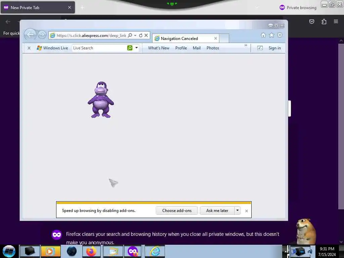This screenshot has height=258, width=344.
Task: Click the Internet Explorer back arrow button
Action: point(30,35)
